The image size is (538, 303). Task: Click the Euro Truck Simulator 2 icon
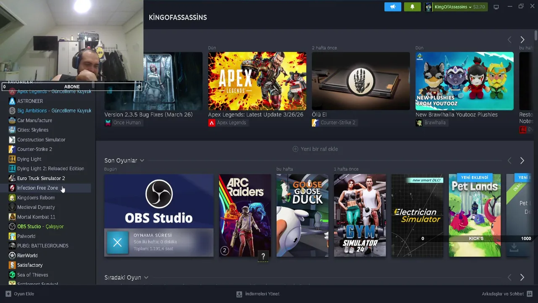click(x=12, y=178)
